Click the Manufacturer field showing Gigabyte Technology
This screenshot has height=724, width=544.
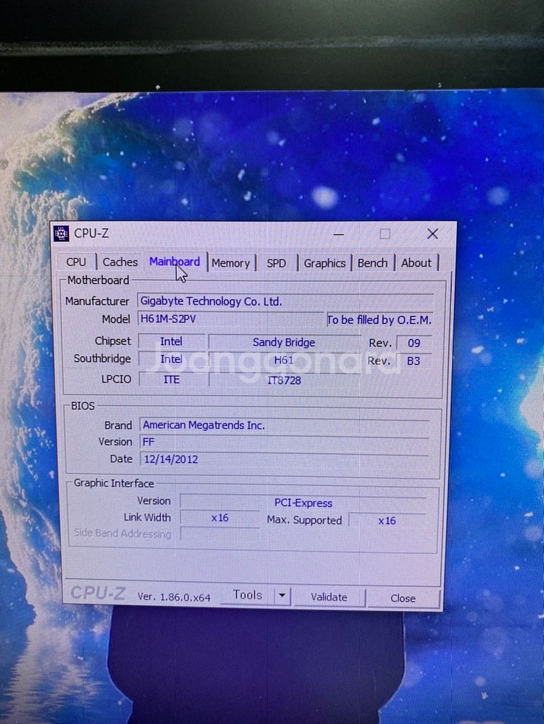(x=284, y=301)
